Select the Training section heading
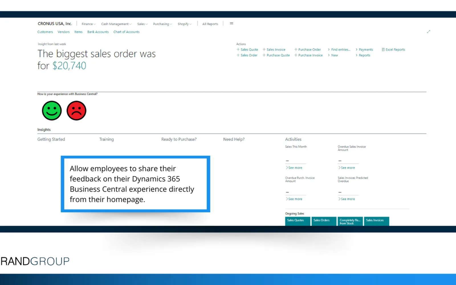 click(107, 139)
